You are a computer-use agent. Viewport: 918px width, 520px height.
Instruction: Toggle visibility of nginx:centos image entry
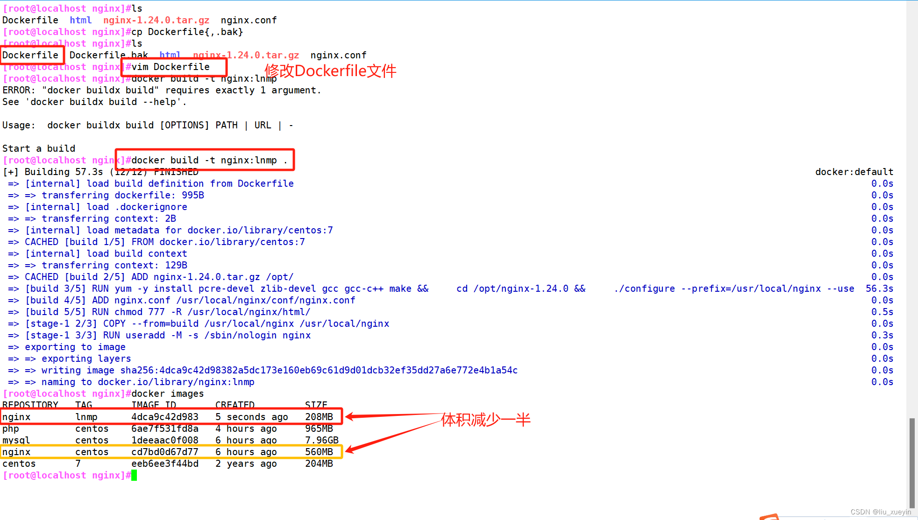tap(170, 452)
